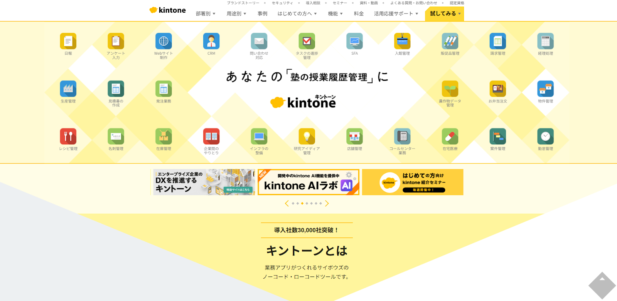Open the 研究アイディア管理 lightbulb icon
The height and width of the screenshot is (301, 617).
pos(307,136)
